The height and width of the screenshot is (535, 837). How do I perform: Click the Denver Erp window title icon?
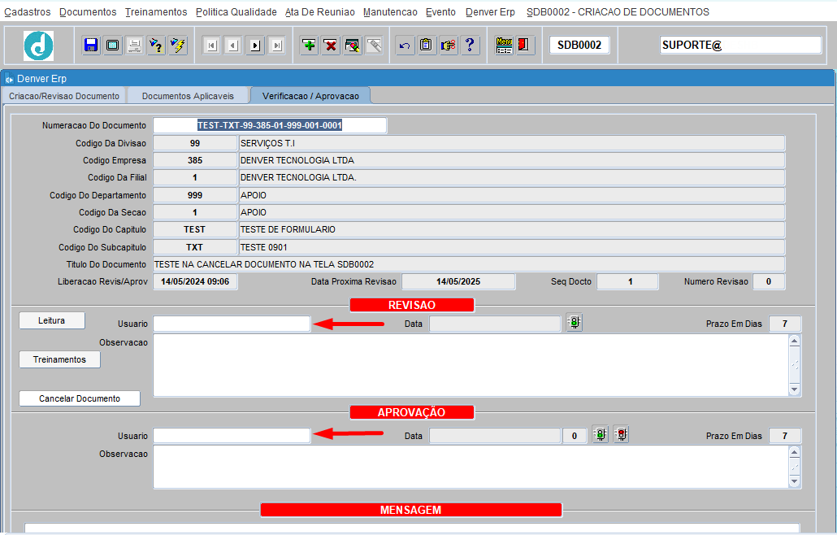point(9,79)
